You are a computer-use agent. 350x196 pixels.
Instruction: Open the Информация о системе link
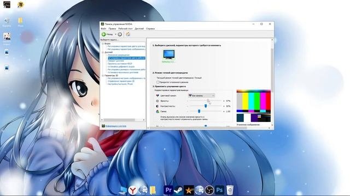(x=116, y=126)
